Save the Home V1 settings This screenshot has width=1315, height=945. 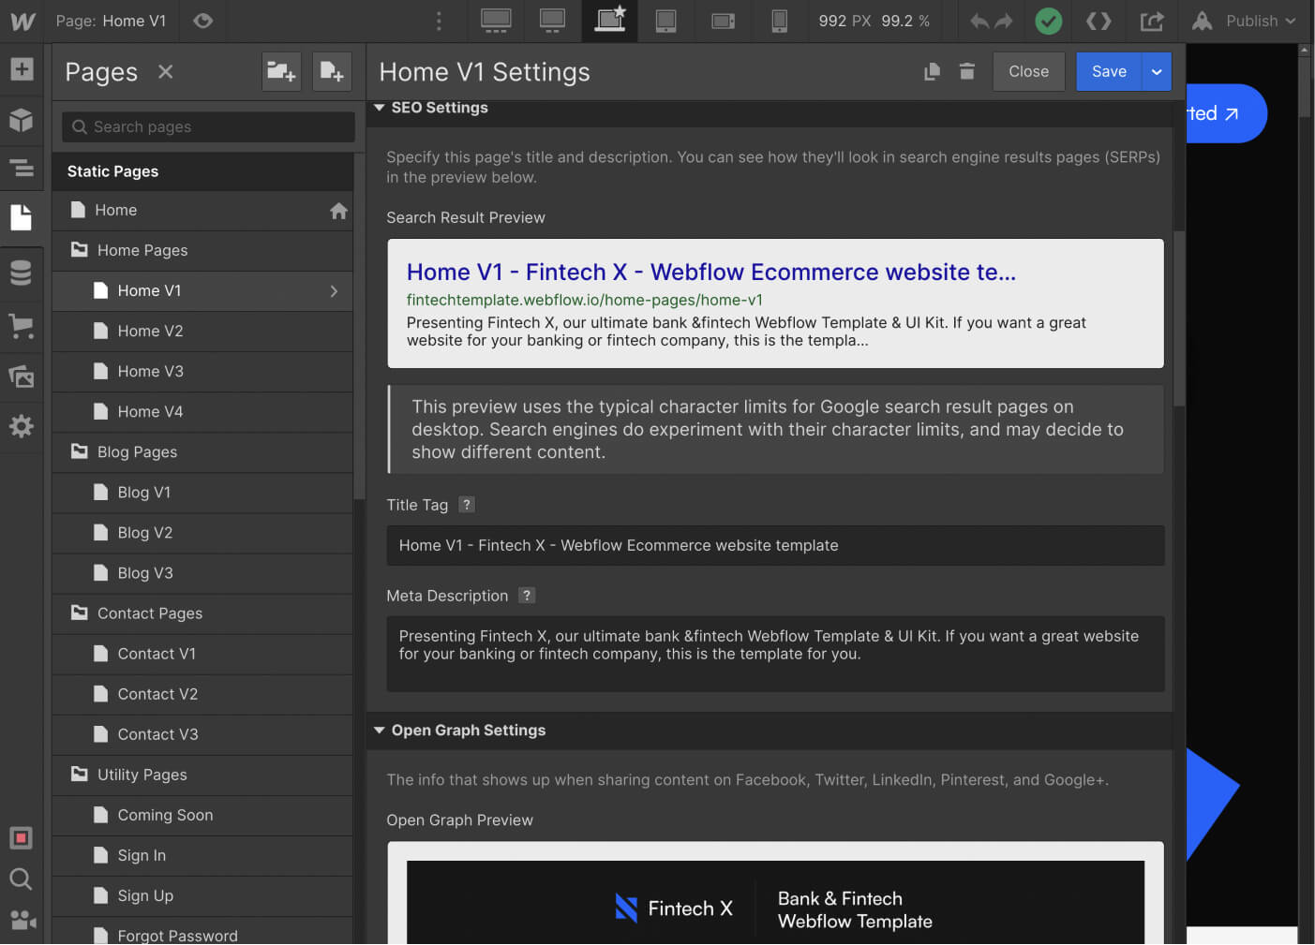pos(1109,72)
